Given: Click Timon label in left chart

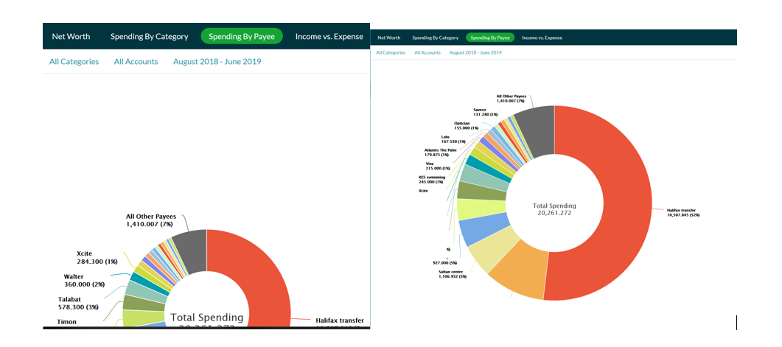Looking at the screenshot, I should pos(67,321).
